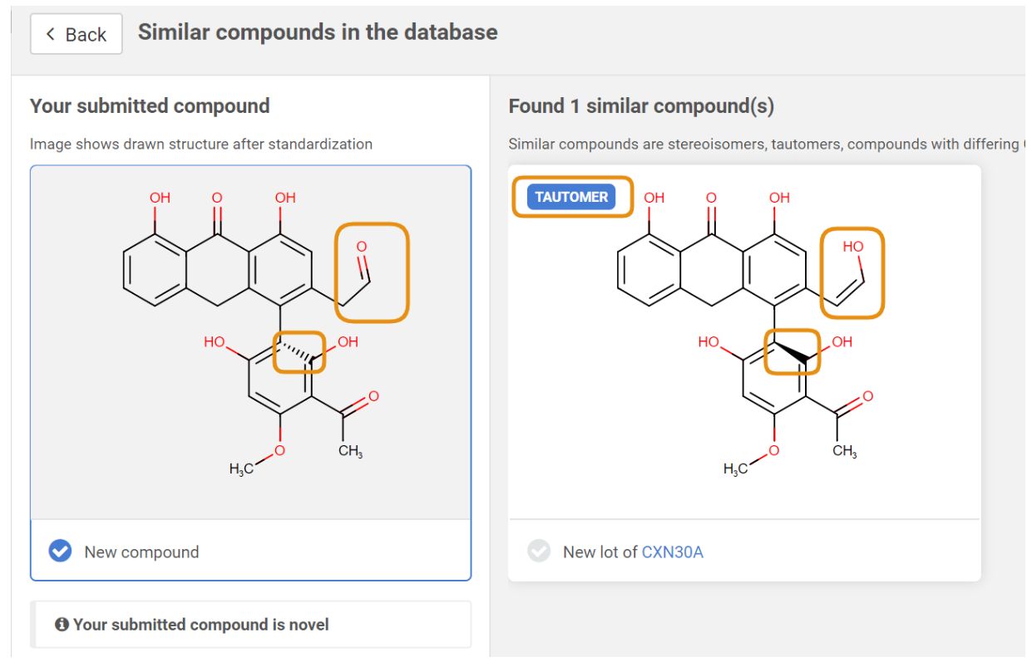Click highlighted solid wedge bond in similar compound

tap(792, 352)
